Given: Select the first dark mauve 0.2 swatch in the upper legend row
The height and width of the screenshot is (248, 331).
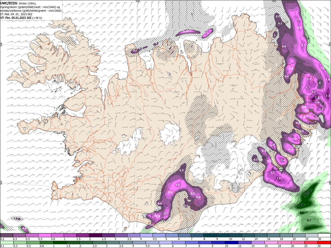Looking at the screenshot, I should [x=7, y=235].
